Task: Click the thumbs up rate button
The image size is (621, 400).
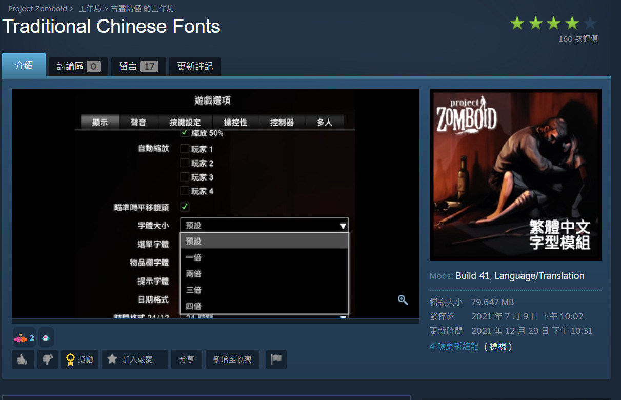Action: coord(23,359)
